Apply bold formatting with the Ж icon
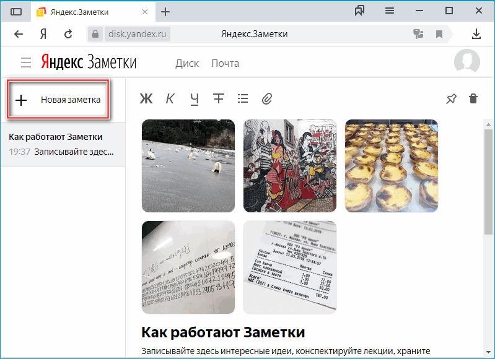Viewport: 495px width, 359px height. pos(146,99)
